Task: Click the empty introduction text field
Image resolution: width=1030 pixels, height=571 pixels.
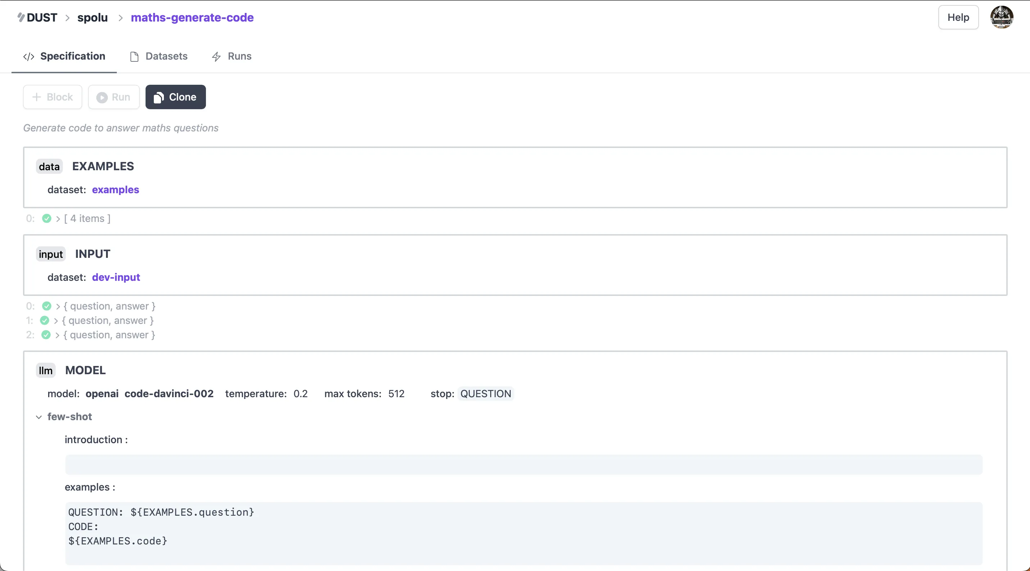Action: click(523, 465)
